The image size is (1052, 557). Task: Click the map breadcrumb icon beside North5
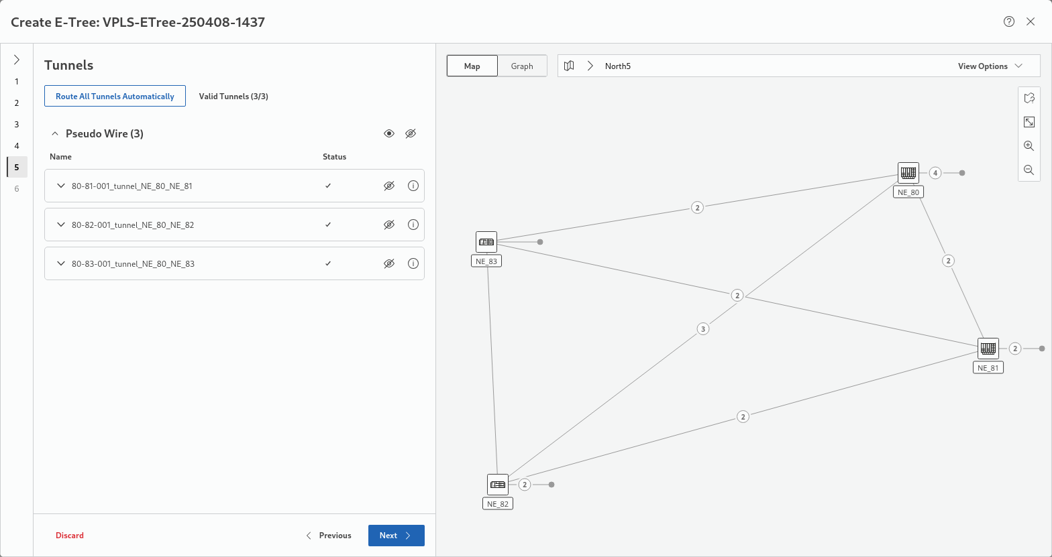(x=570, y=66)
